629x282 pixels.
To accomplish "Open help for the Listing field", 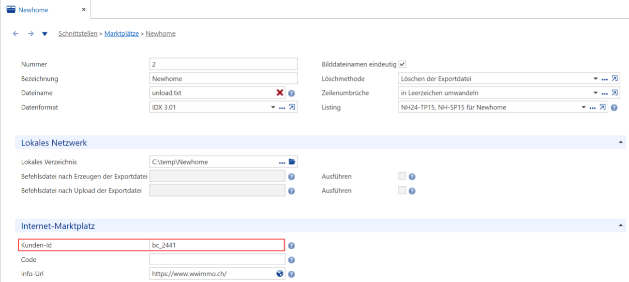I will click(614, 108).
